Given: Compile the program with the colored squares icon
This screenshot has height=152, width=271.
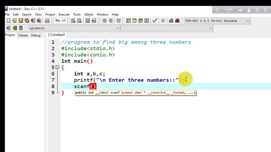Looking at the screenshot, I should [128, 21].
